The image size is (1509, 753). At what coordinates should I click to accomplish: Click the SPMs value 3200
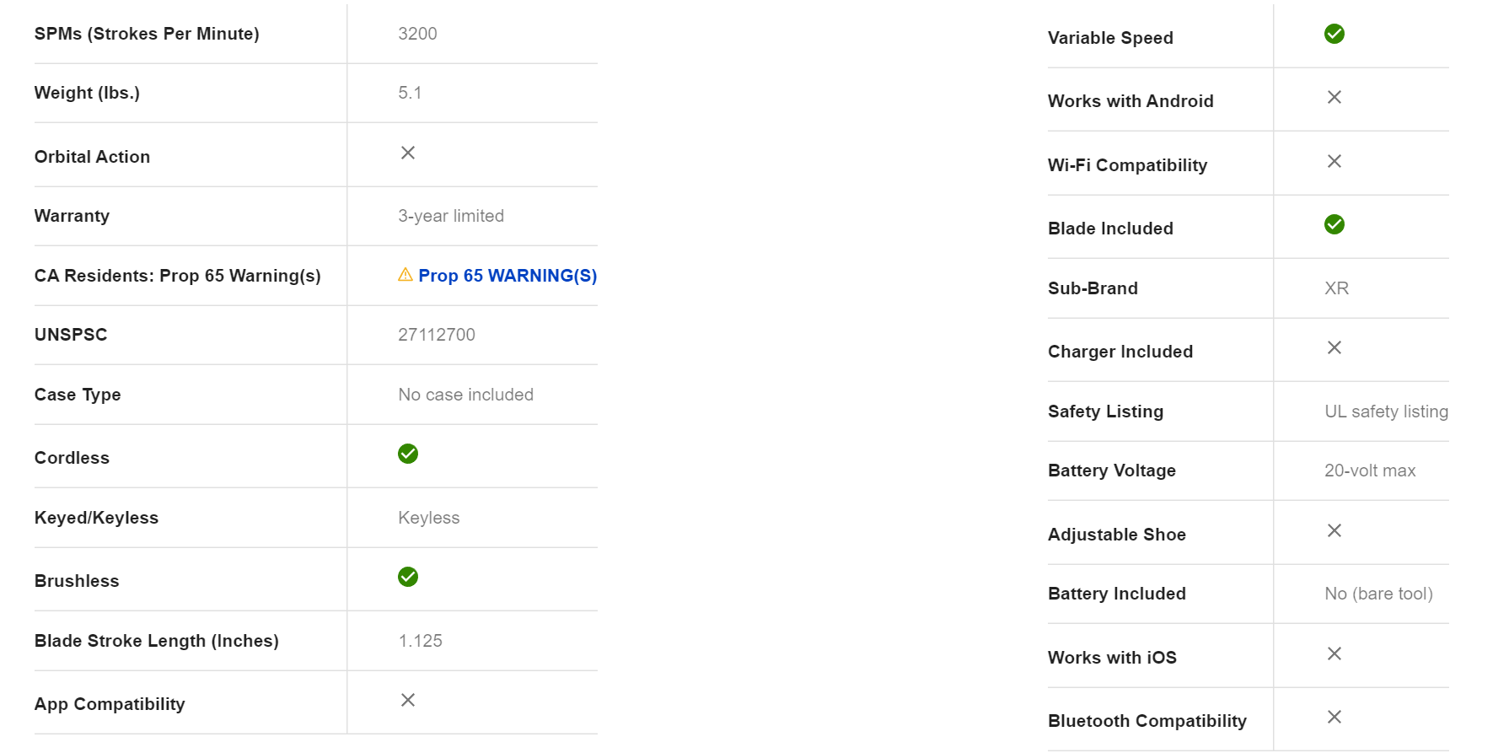(x=417, y=34)
